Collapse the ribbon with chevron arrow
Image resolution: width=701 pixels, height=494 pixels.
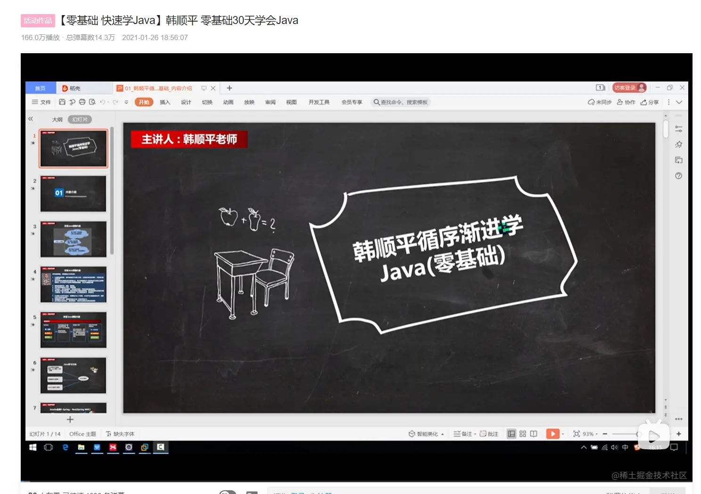[x=679, y=102]
